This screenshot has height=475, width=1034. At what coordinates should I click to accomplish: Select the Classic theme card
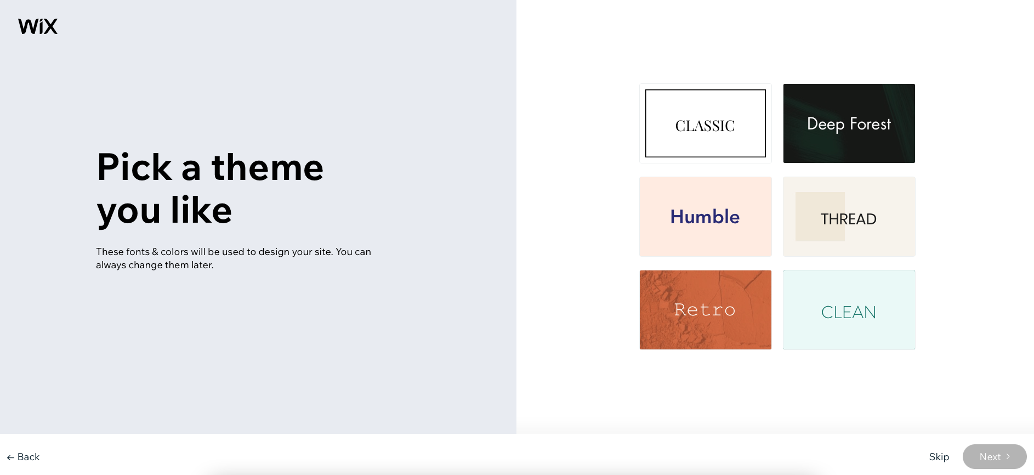click(x=706, y=123)
